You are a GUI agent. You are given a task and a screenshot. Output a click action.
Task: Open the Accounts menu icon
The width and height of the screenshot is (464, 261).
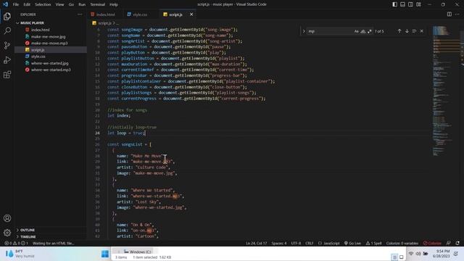tap(7, 218)
